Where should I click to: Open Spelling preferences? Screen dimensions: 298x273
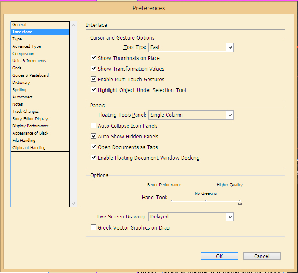(40, 90)
